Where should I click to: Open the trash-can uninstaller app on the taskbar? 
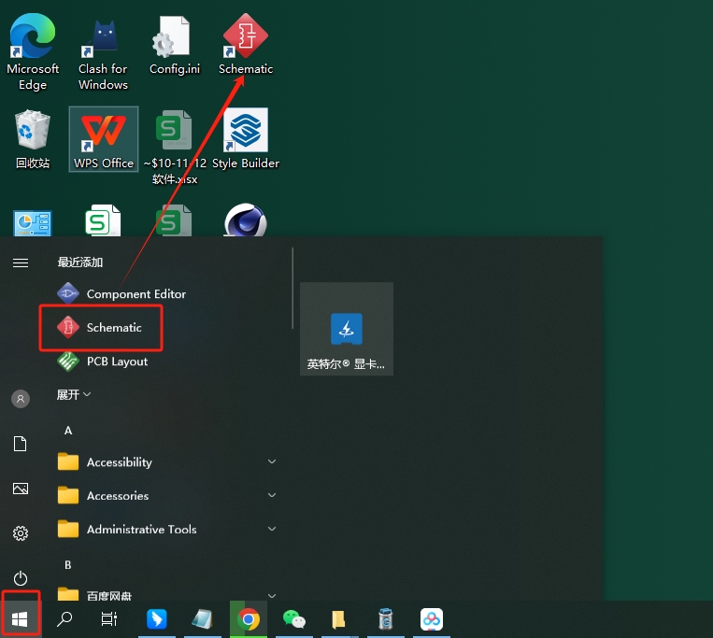pos(386,619)
